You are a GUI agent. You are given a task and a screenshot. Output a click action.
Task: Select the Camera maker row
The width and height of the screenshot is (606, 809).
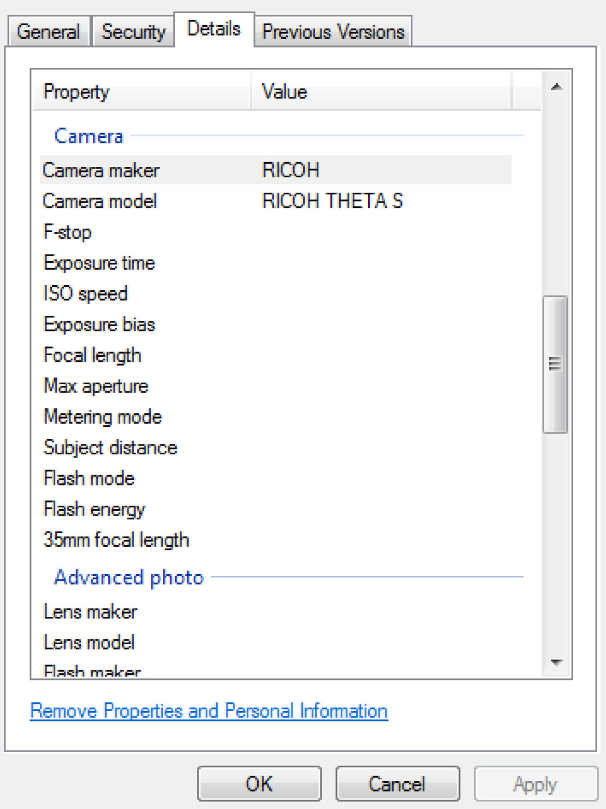click(276, 170)
